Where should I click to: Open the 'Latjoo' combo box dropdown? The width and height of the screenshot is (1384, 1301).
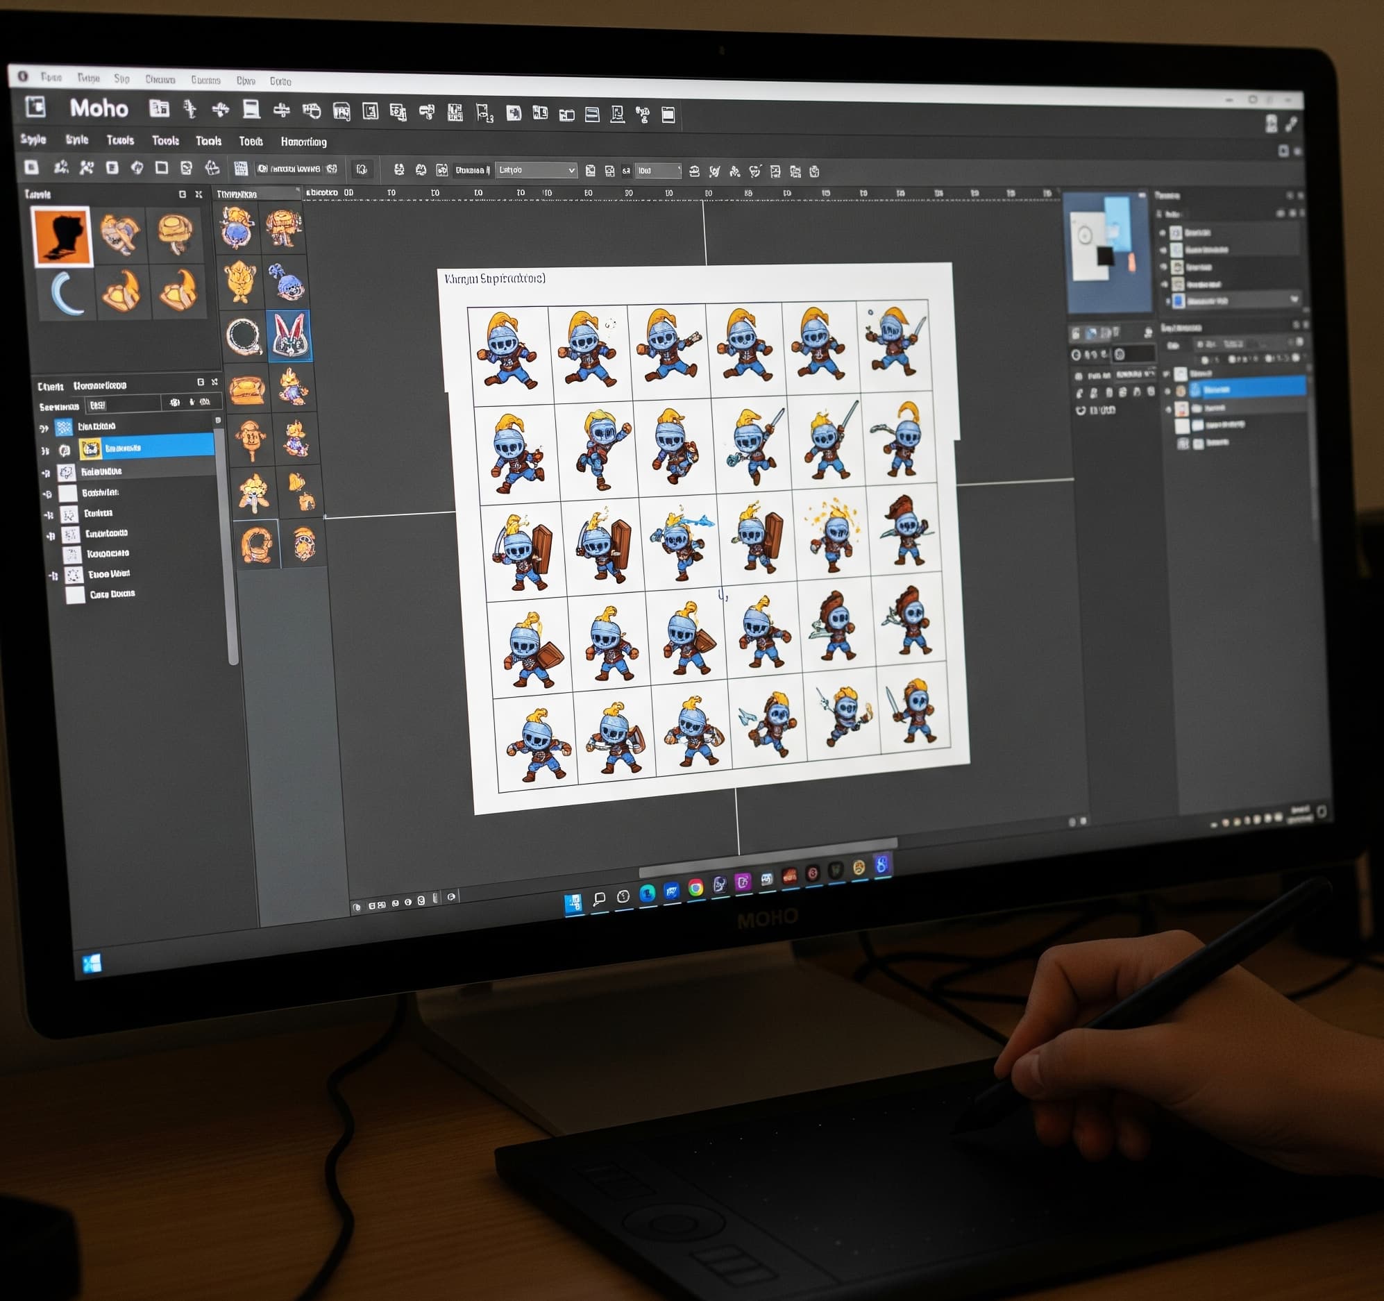tap(536, 170)
